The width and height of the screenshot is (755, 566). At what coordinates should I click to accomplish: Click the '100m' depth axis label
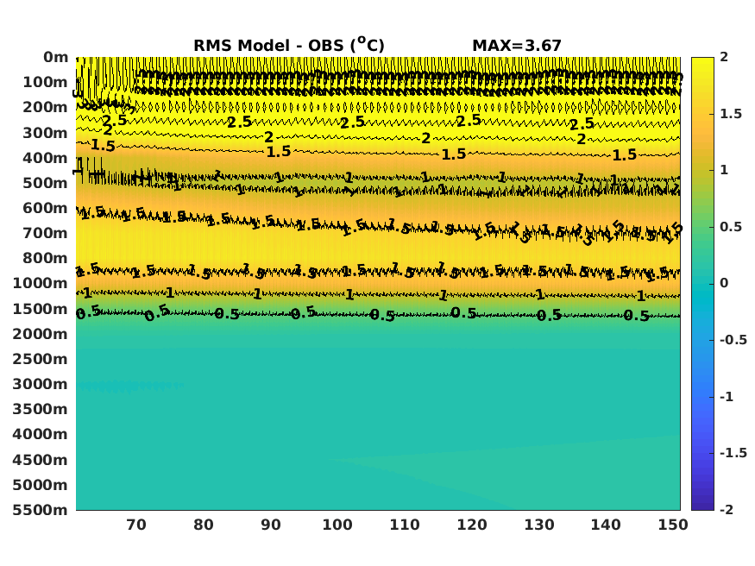coord(45,82)
